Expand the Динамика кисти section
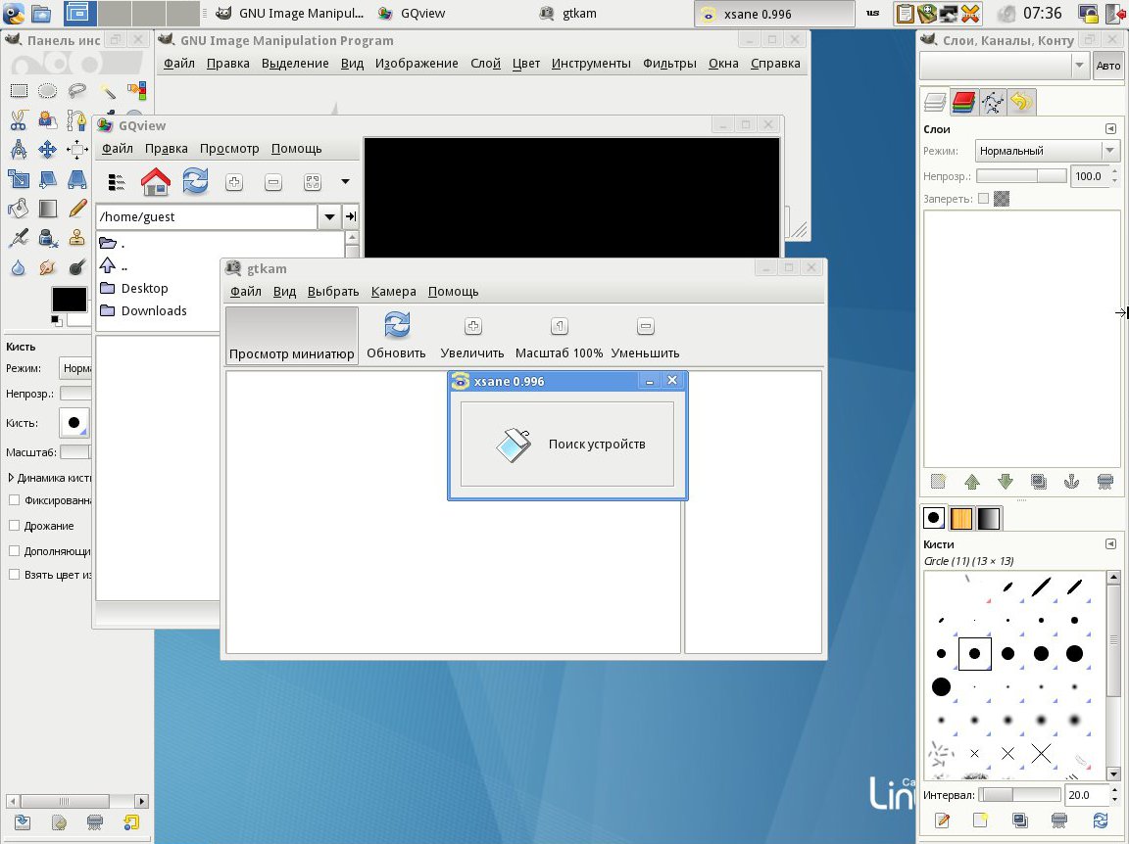1129x844 pixels. click(11, 478)
